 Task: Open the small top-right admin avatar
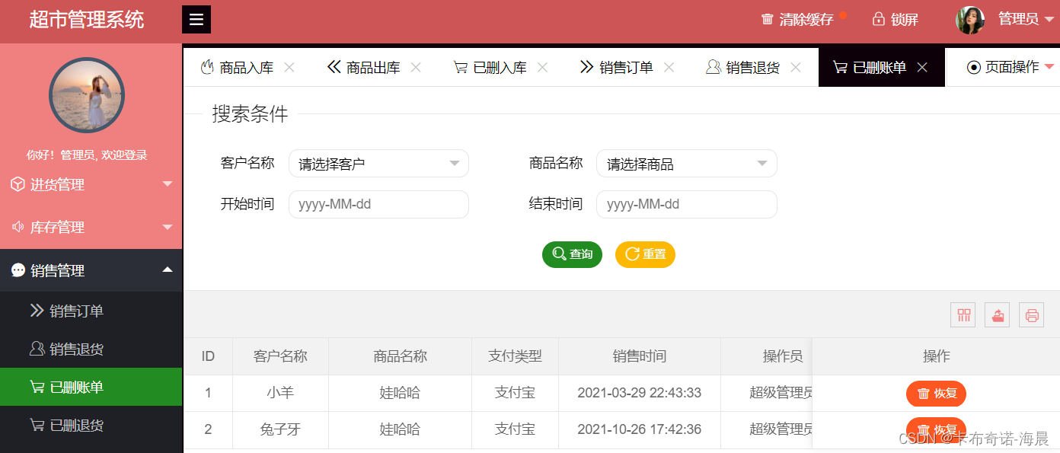point(970,20)
